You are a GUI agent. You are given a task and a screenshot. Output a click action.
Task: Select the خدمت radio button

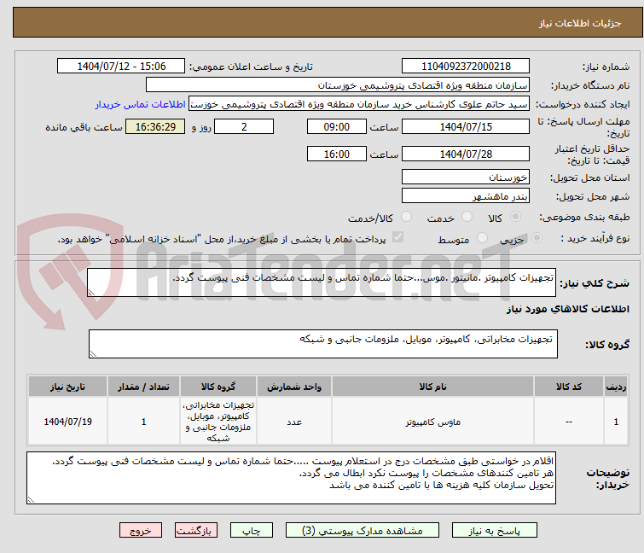(467, 217)
